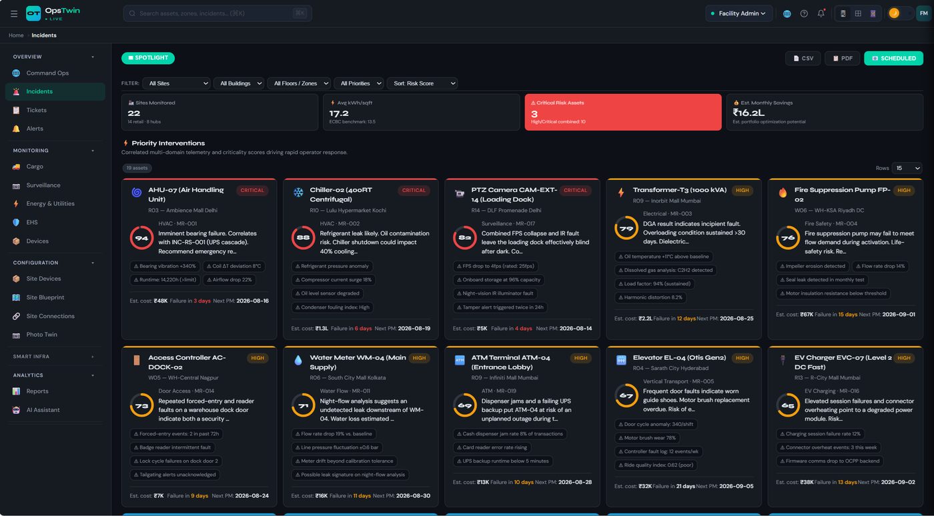Export incidents as PDF
934x516 pixels.
tap(842, 58)
